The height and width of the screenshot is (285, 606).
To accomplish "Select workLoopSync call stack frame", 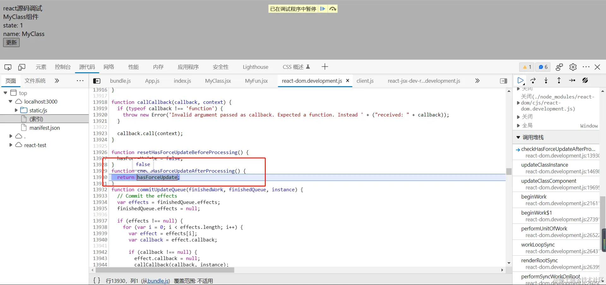I will tap(556, 248).
